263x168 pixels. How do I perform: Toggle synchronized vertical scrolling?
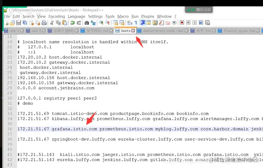[115, 23]
